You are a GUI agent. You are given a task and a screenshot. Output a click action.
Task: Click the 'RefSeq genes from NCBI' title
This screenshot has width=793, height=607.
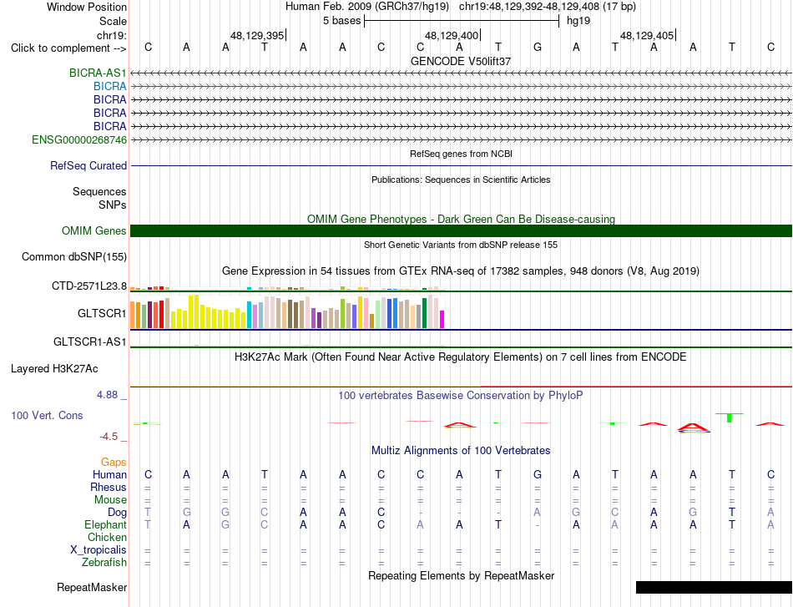pos(462,154)
